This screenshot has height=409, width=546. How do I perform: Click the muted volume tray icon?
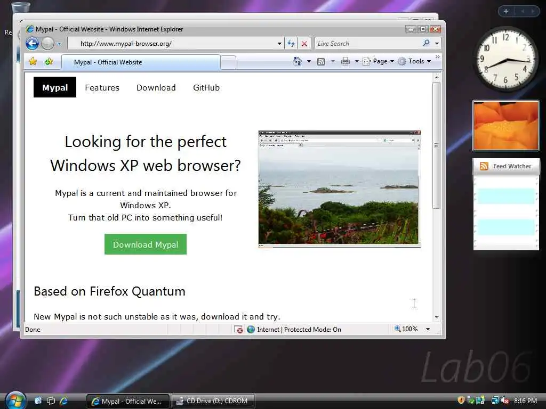click(505, 400)
